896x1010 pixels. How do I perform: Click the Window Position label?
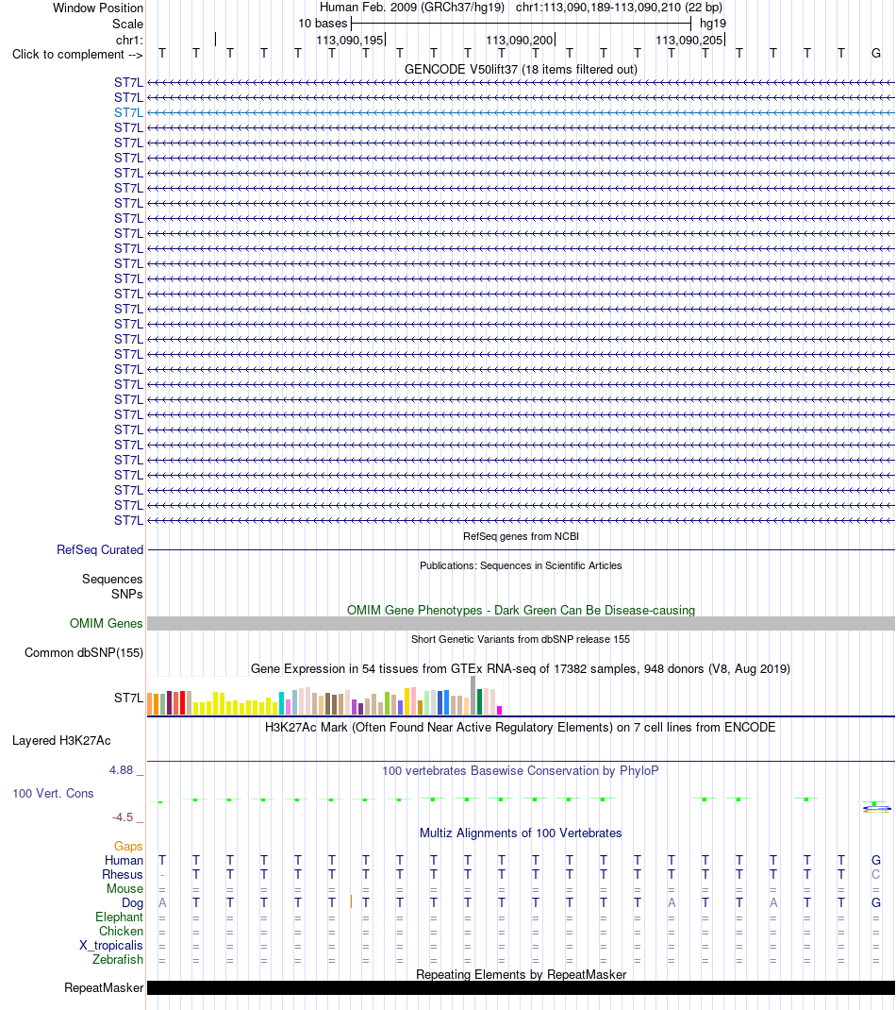[x=98, y=8]
